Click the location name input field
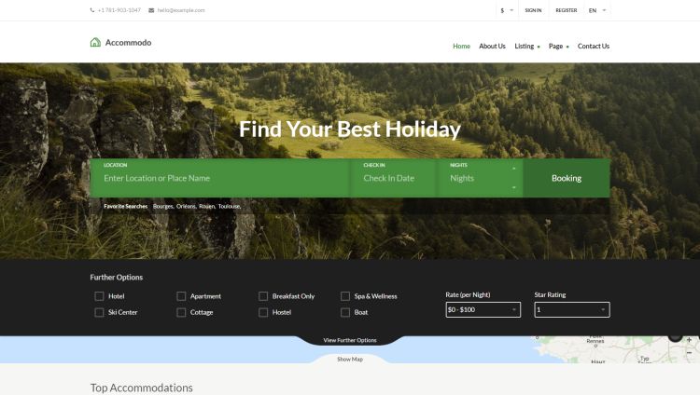The image size is (700, 395). [220, 178]
